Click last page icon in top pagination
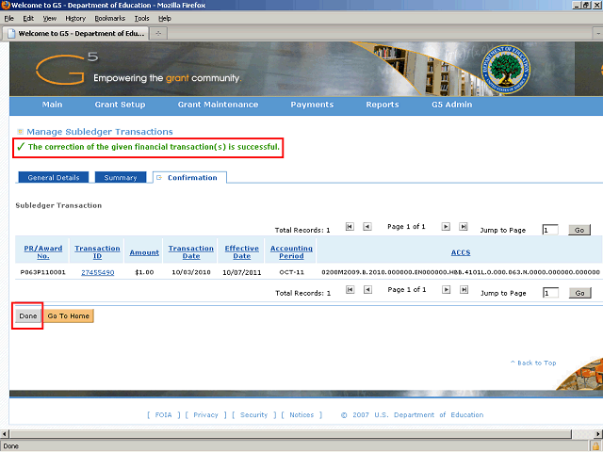Screen dimensions: 603x452 (x=464, y=227)
